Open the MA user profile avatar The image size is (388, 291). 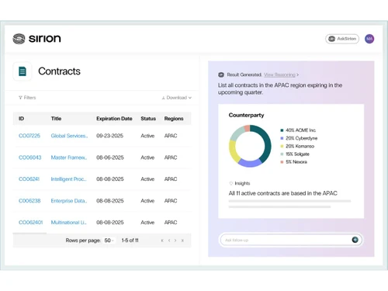pos(369,39)
